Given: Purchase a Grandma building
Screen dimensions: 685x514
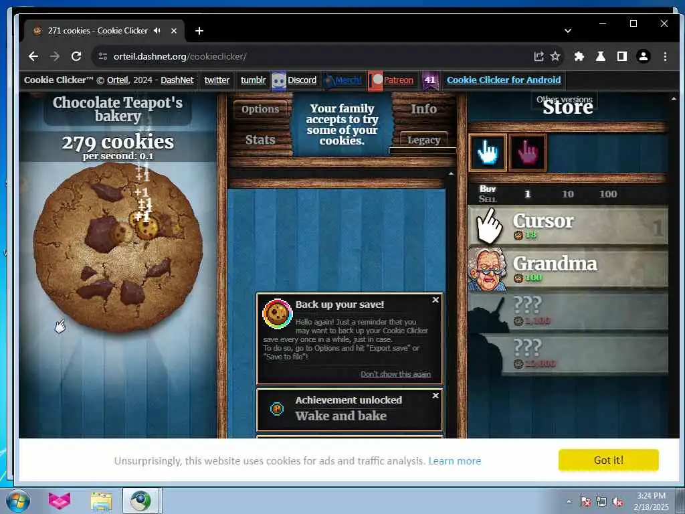Looking at the screenshot, I should (x=568, y=268).
